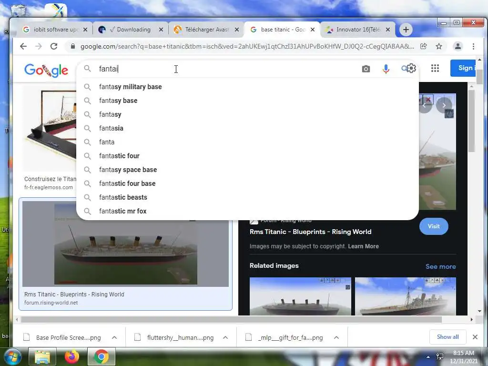Start voice search with the microphone icon
Screen dimensions: 488x366
[x=386, y=69]
